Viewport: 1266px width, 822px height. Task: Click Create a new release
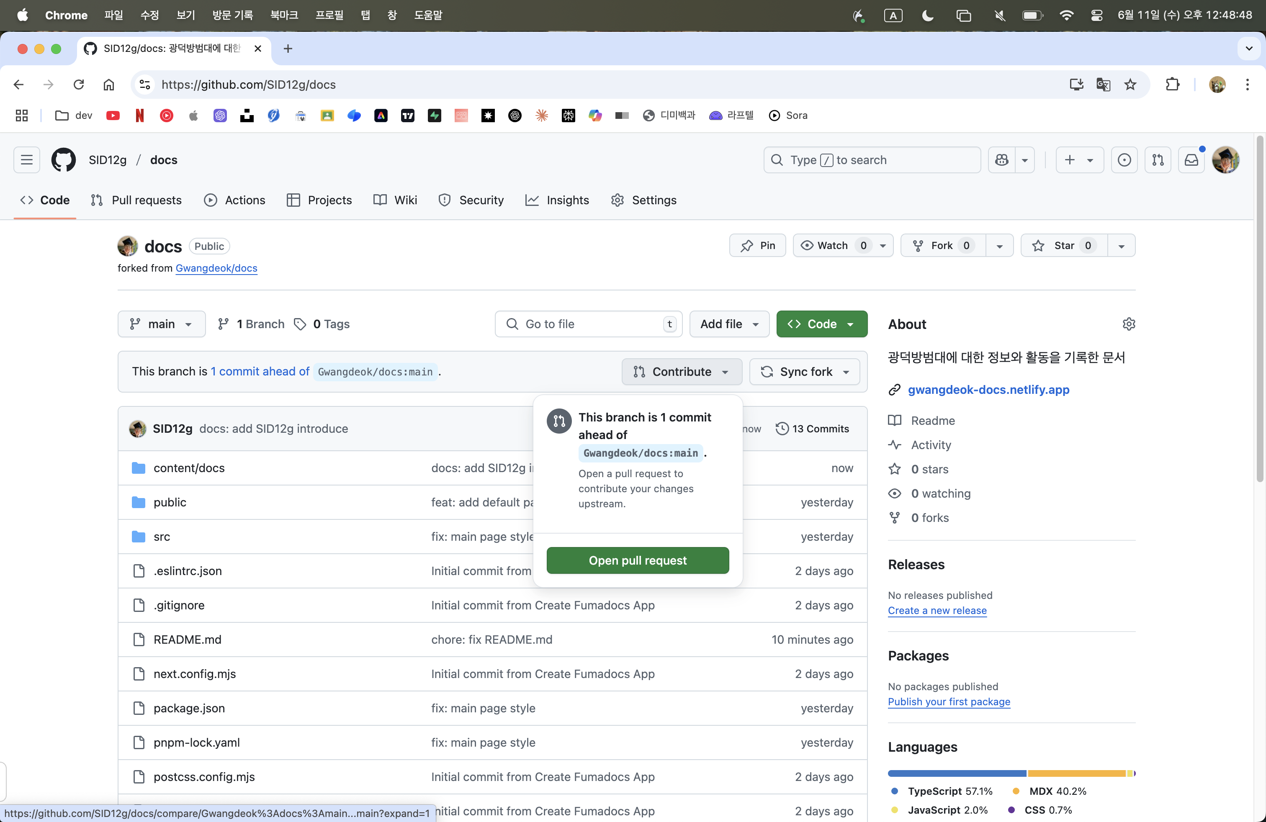937,610
